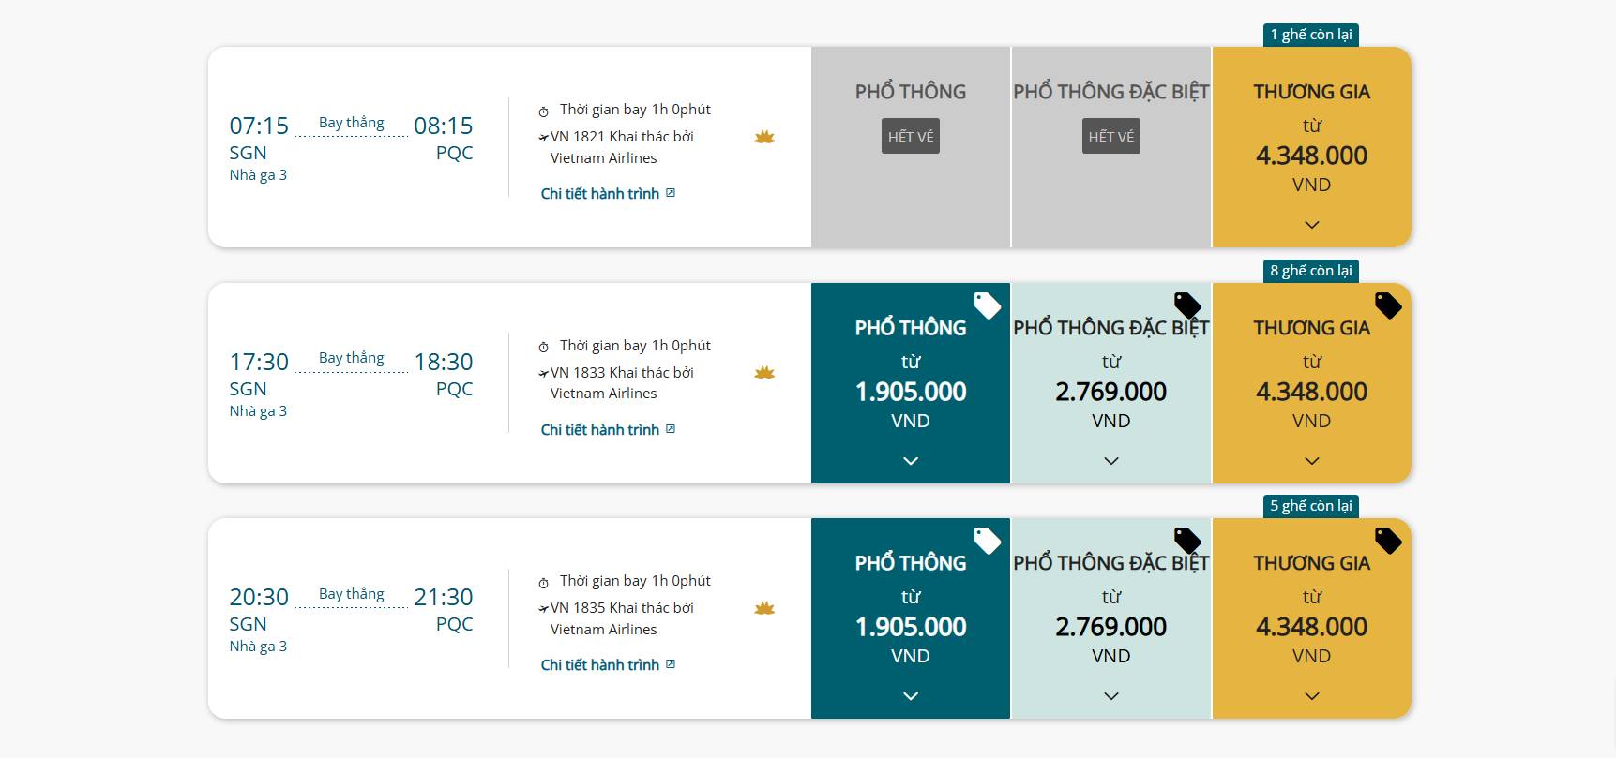Select 1.905.000 VND Phổ Thông on 20:30 flight
The height and width of the screenshot is (758, 1616).
click(x=911, y=627)
